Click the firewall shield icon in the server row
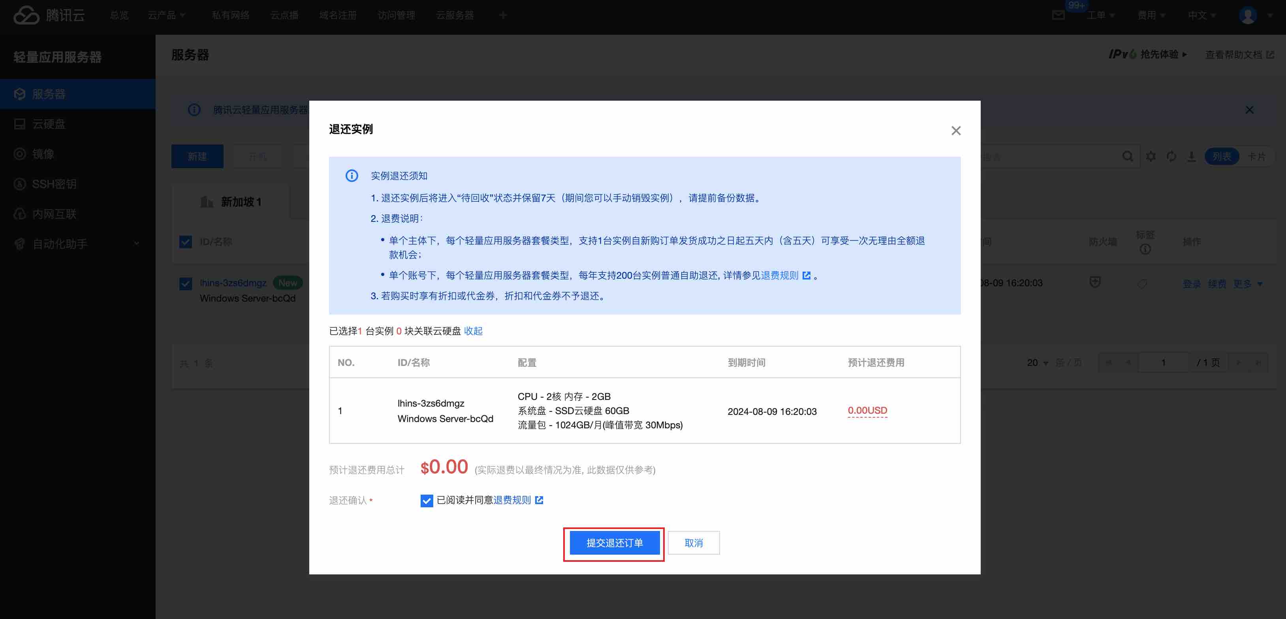Screen dimensions: 1286x619 coord(1095,283)
